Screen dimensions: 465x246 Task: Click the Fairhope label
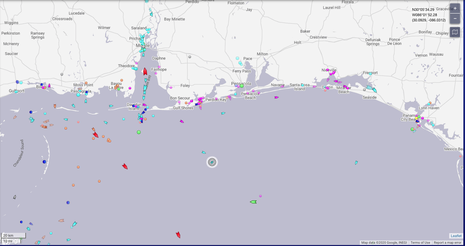(159, 69)
